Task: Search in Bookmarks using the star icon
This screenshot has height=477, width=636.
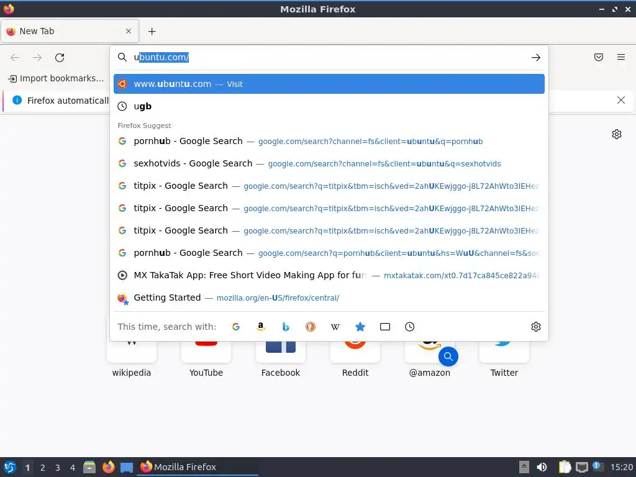Action: pos(360,327)
